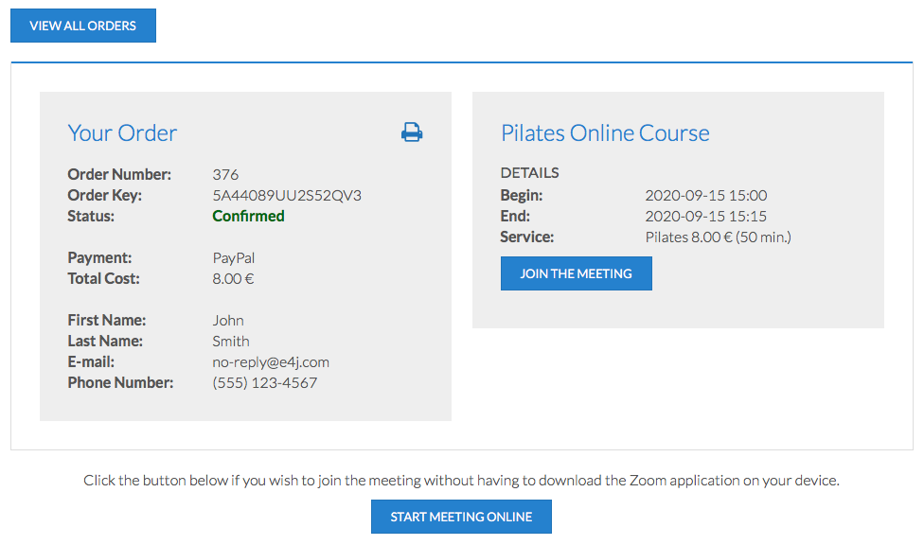Click the first name John
This screenshot has width=924, height=545.
[228, 321]
